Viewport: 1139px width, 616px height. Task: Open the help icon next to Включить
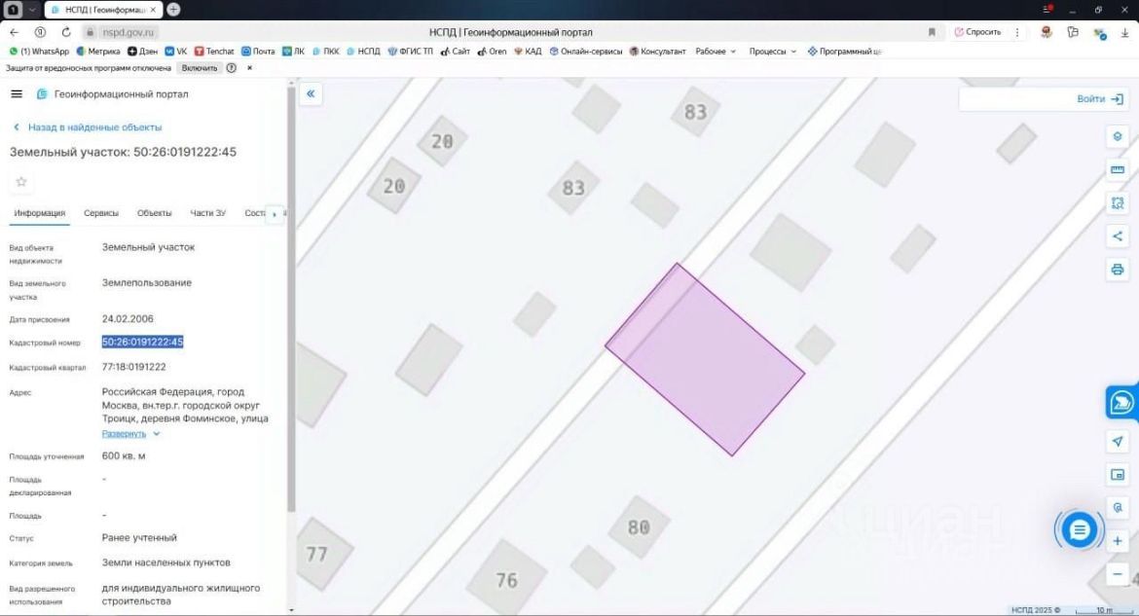(x=231, y=67)
